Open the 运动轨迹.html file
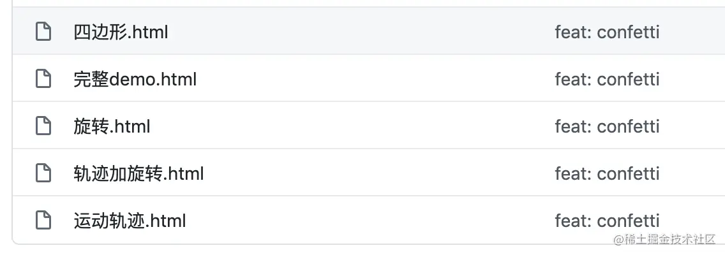 tap(130, 221)
